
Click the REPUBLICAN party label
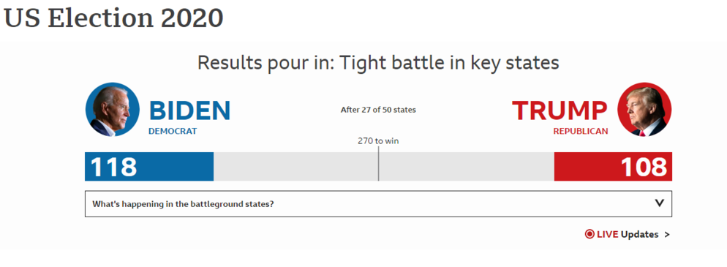581,131
